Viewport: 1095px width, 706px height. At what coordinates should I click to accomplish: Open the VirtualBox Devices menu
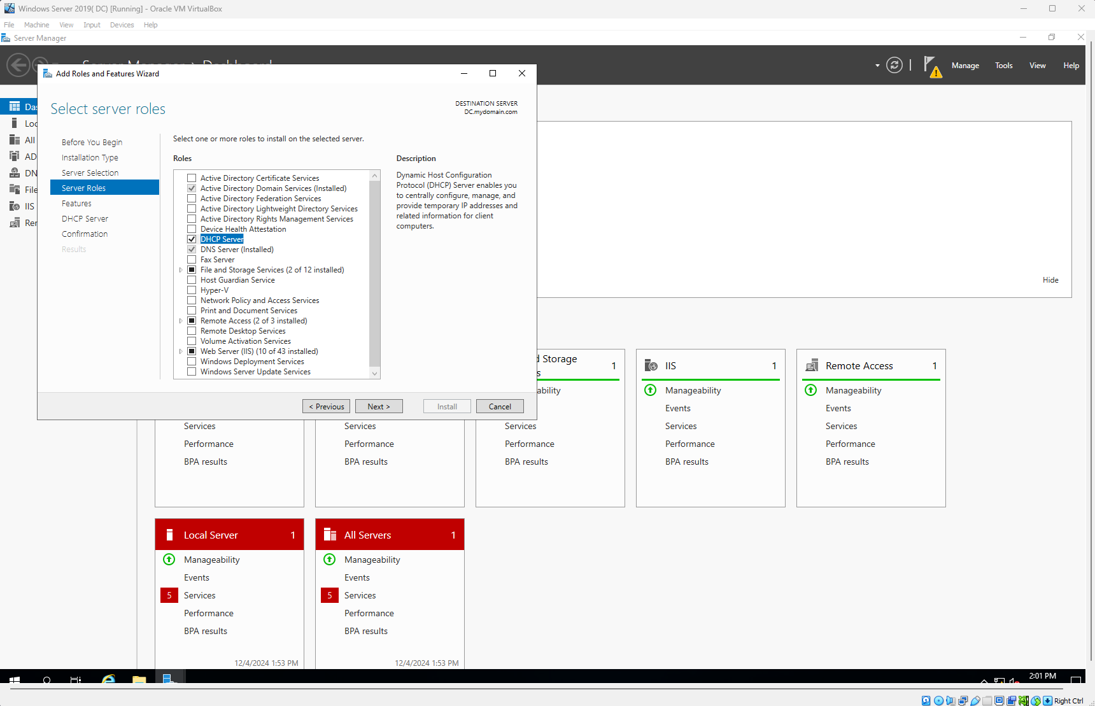122,25
